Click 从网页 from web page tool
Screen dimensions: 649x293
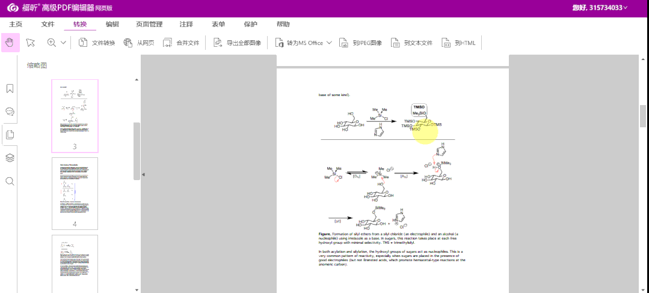[x=139, y=43]
